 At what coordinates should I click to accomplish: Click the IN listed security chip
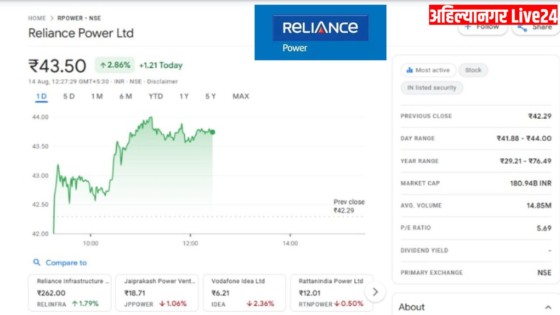(432, 87)
